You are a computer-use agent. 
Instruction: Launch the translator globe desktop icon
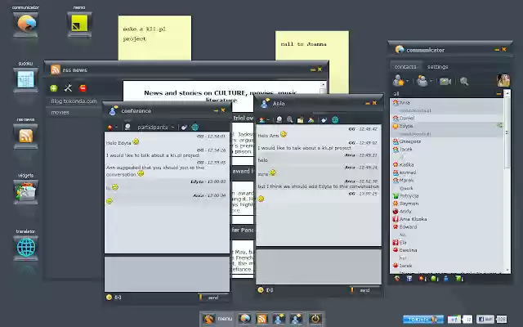pyautogui.click(x=25, y=248)
